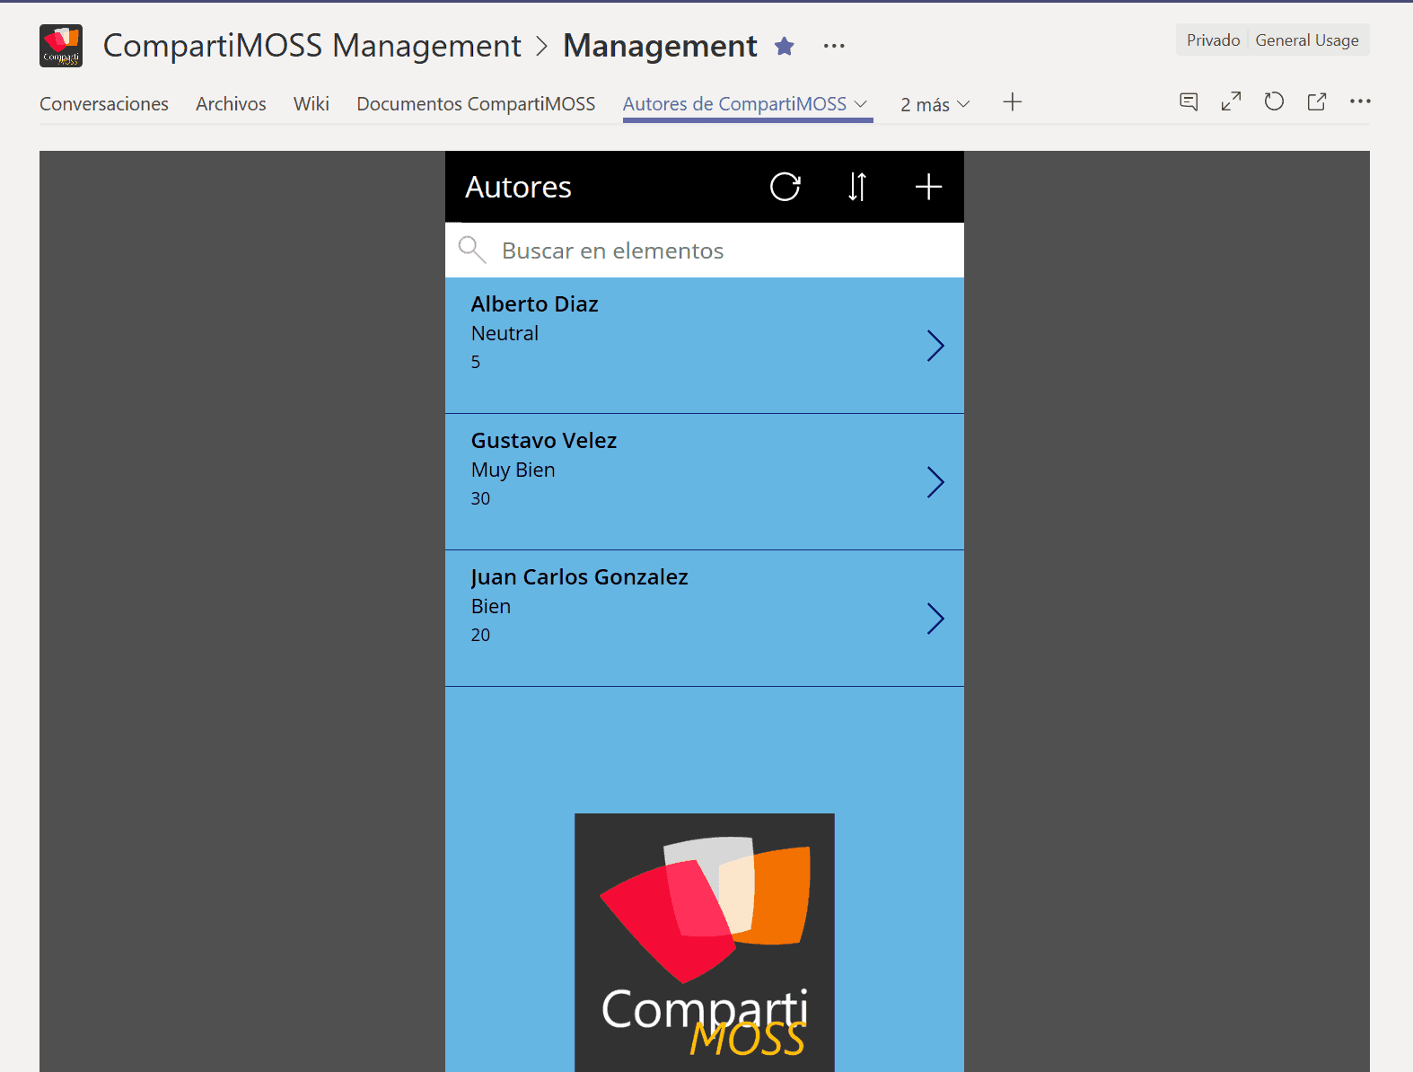Add a new tab to channel
This screenshot has width=1413, height=1072.
[x=1013, y=102]
